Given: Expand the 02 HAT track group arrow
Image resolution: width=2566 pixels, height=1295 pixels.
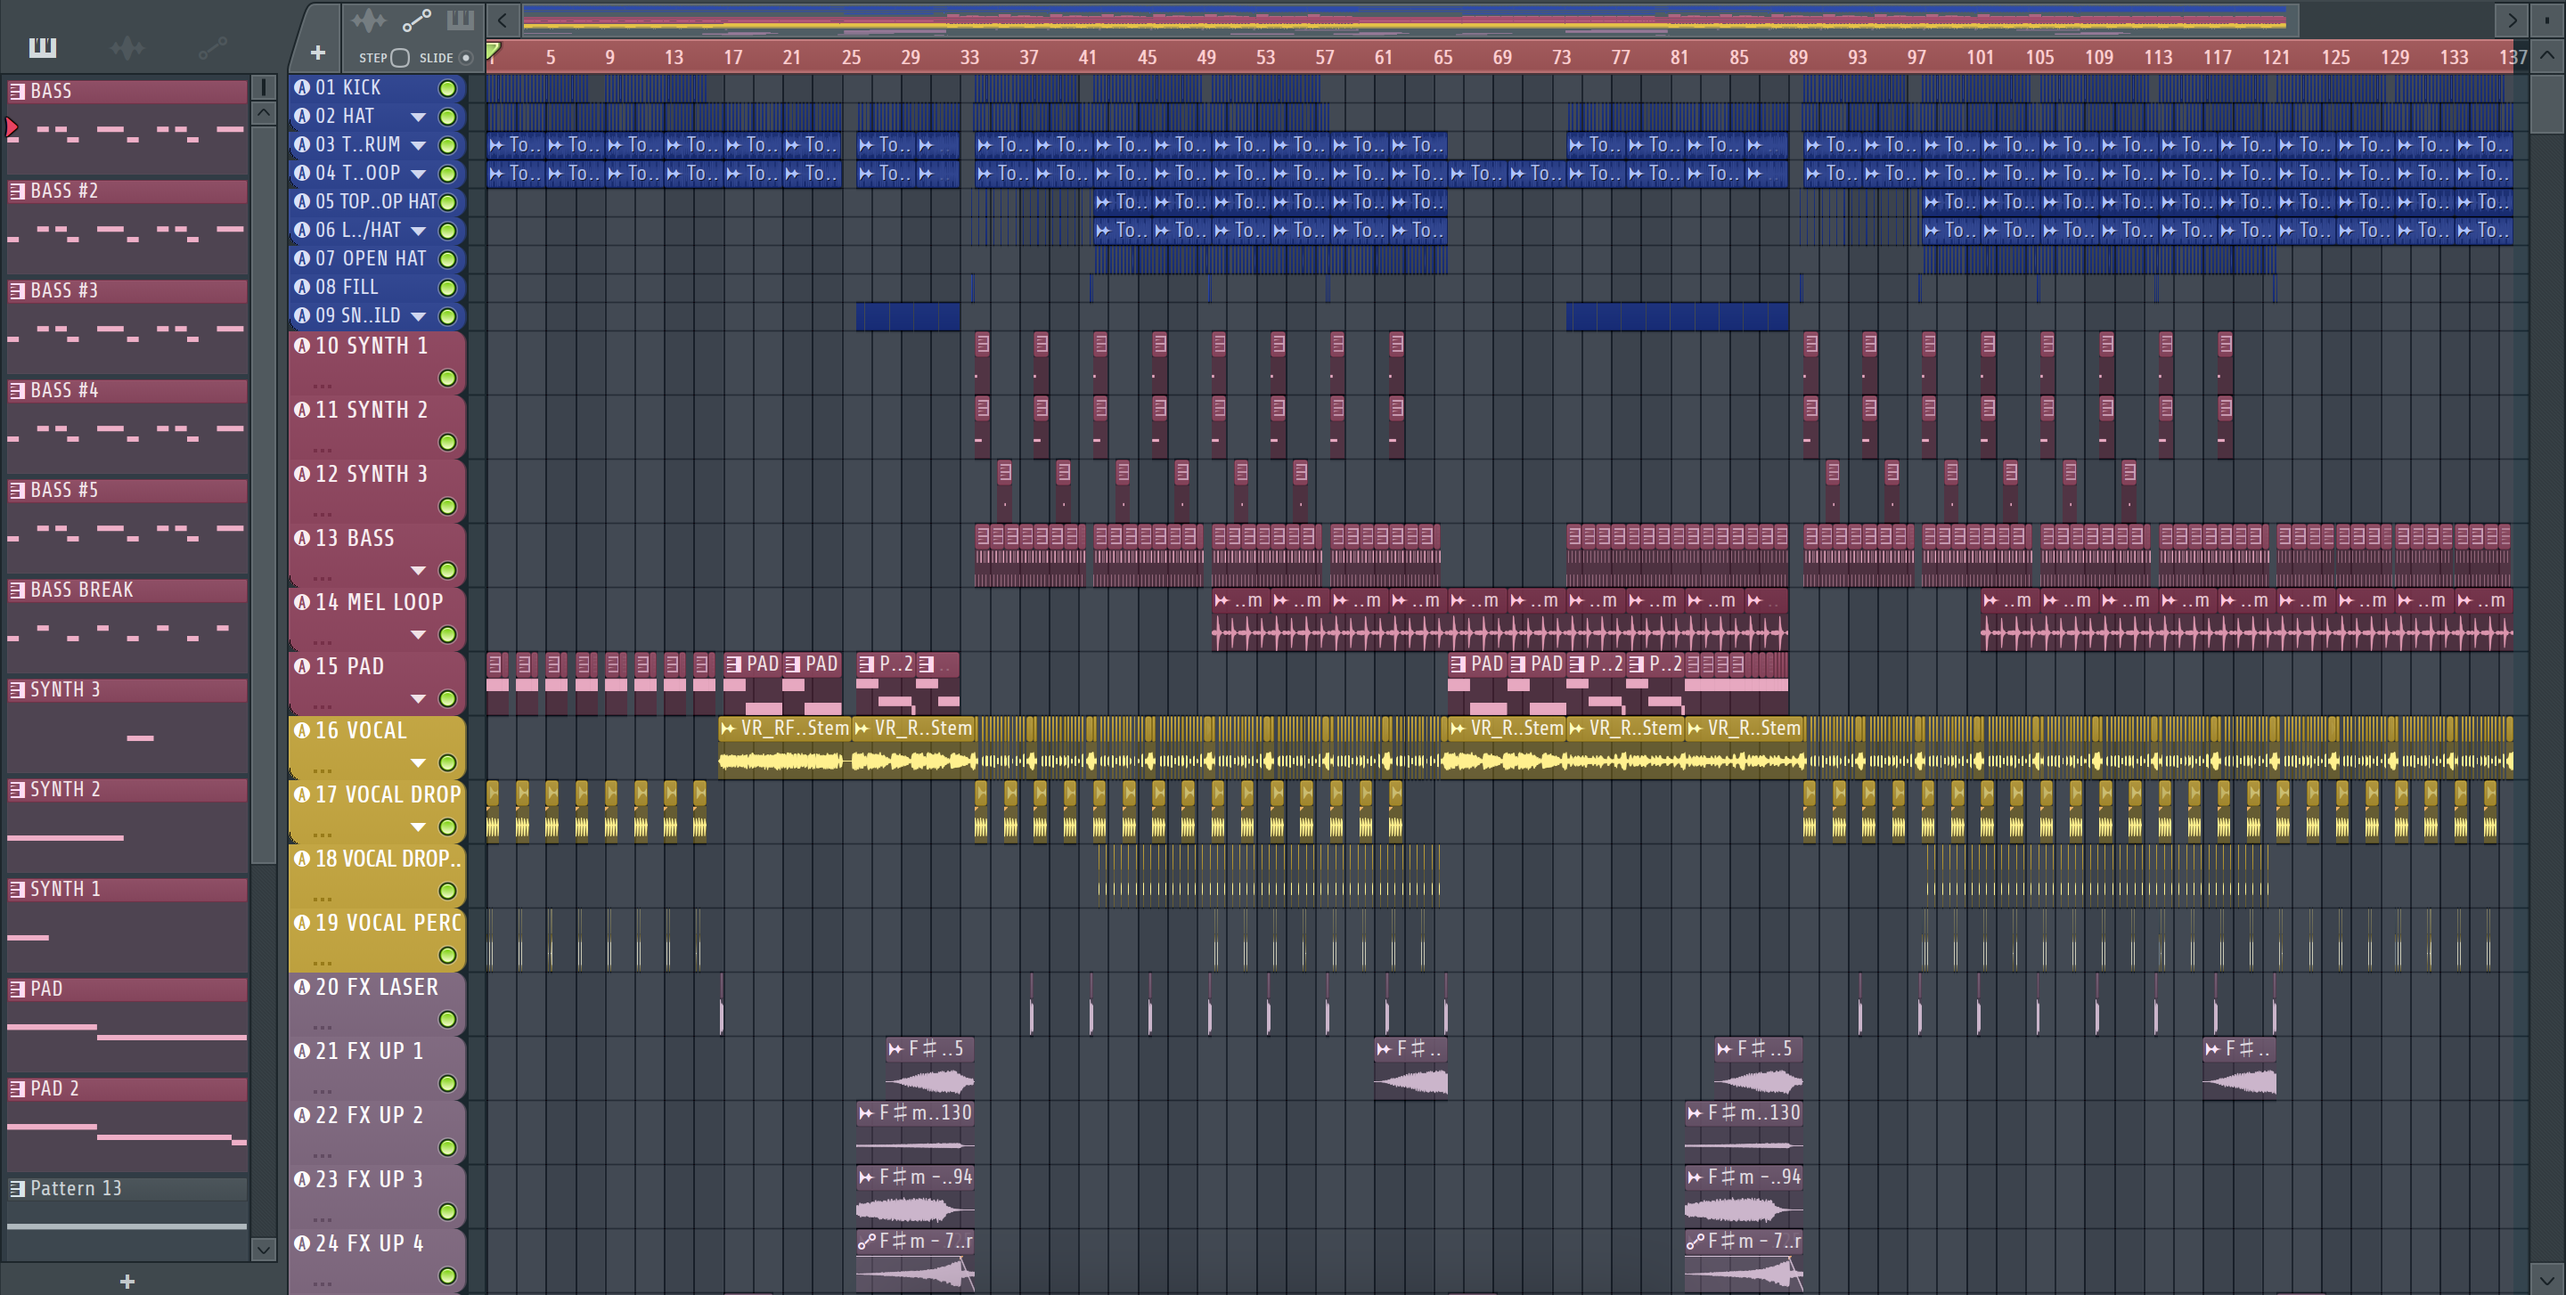Looking at the screenshot, I should click(x=419, y=118).
